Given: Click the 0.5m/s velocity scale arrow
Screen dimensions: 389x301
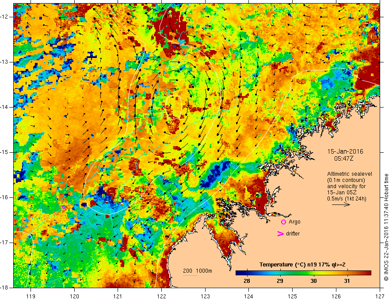Looking at the screenshot, I should pyautogui.click(x=341, y=205).
